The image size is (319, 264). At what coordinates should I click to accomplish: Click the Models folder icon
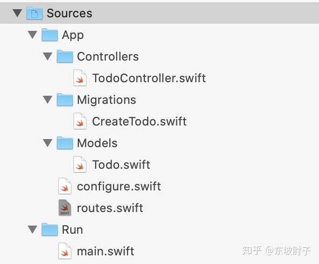(65, 143)
